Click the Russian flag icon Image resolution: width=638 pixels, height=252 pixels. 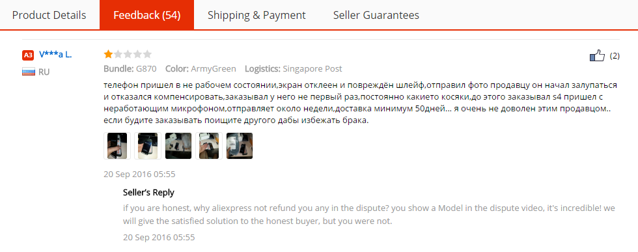(x=27, y=72)
